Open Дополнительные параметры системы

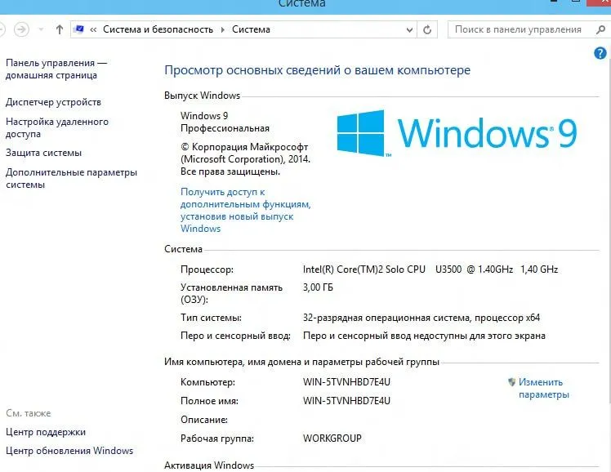[71, 178]
